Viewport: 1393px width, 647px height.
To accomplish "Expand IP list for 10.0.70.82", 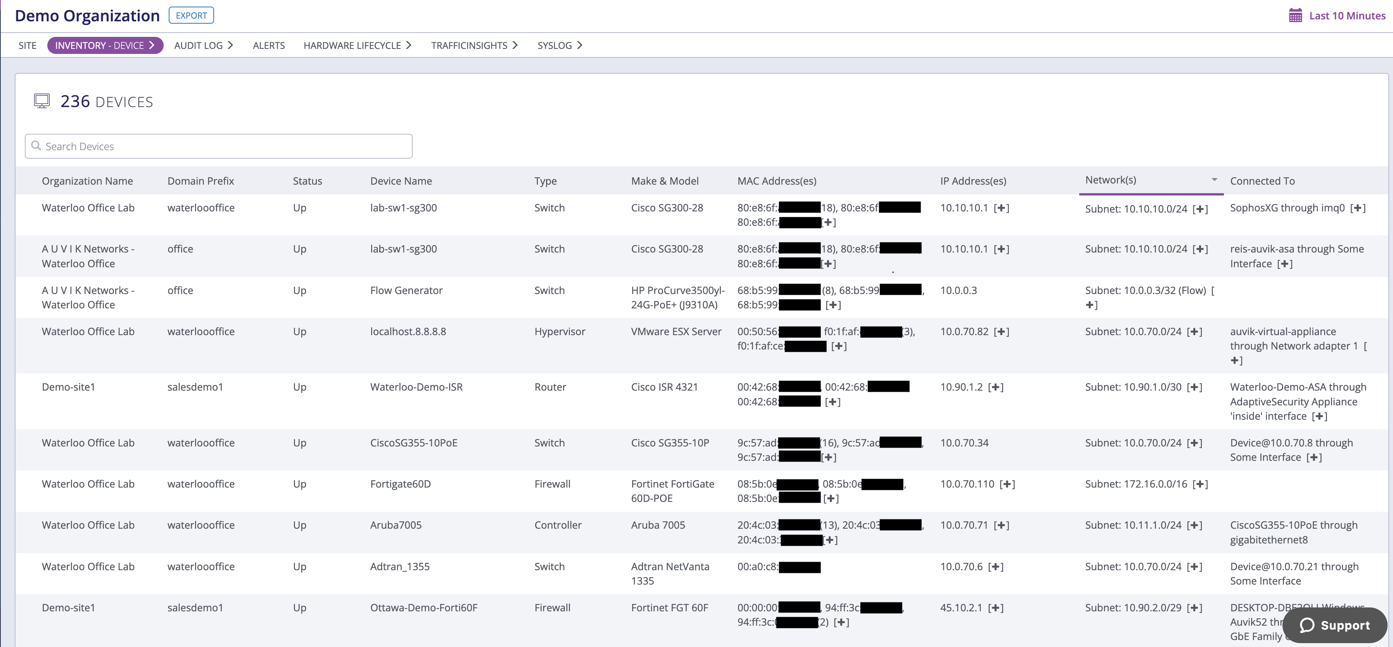I will [x=1001, y=332].
